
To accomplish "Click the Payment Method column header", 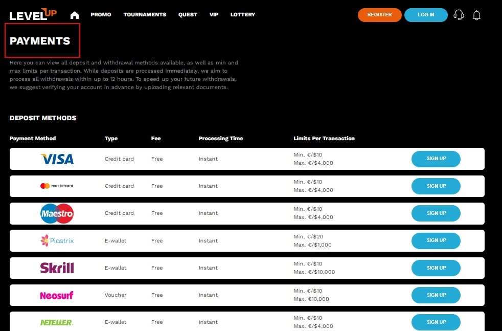I will (33, 139).
